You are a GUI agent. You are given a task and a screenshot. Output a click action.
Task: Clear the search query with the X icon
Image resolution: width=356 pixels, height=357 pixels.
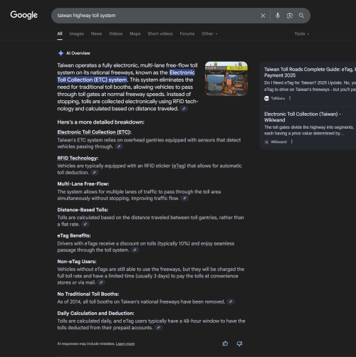click(x=263, y=16)
